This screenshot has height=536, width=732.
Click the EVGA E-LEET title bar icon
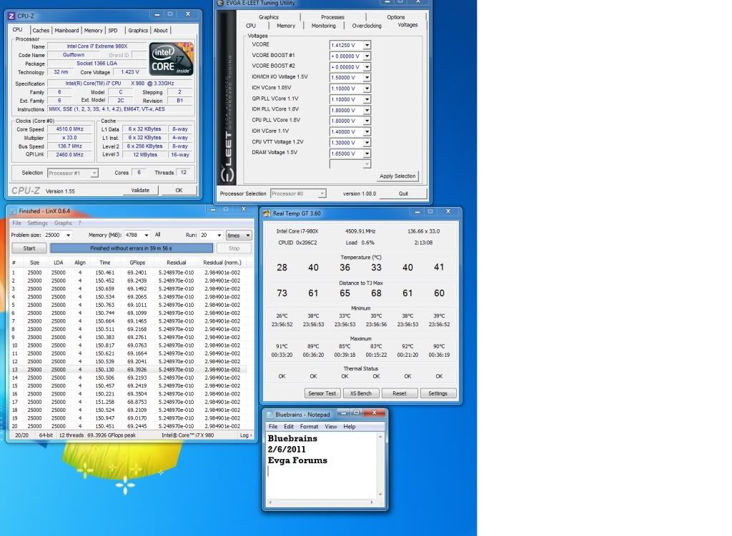pyautogui.click(x=220, y=4)
